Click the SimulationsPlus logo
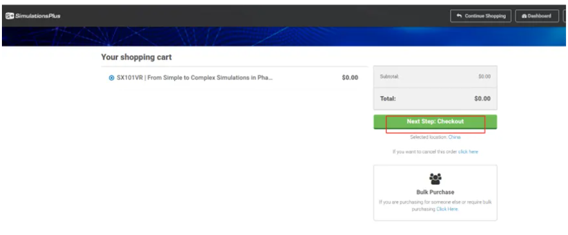The image size is (568, 235). 33,16
